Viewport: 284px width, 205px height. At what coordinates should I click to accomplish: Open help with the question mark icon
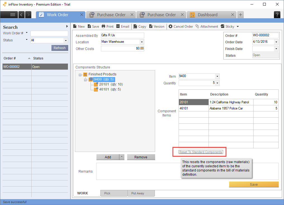[x=277, y=15]
